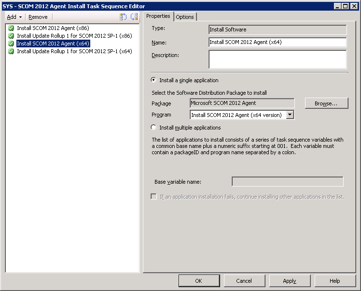Expand the Program dropdown list
Screen dimensions: 361x291
(290, 115)
